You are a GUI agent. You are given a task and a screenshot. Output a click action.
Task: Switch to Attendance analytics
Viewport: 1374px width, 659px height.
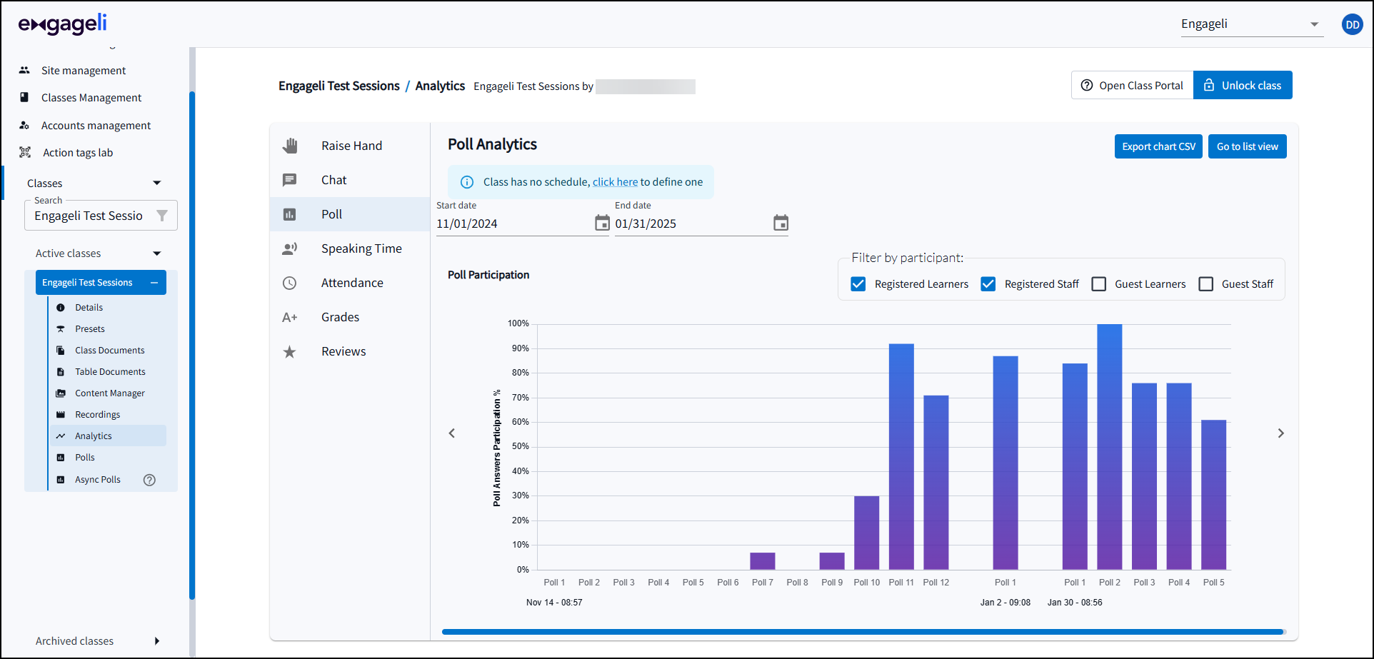coord(350,283)
